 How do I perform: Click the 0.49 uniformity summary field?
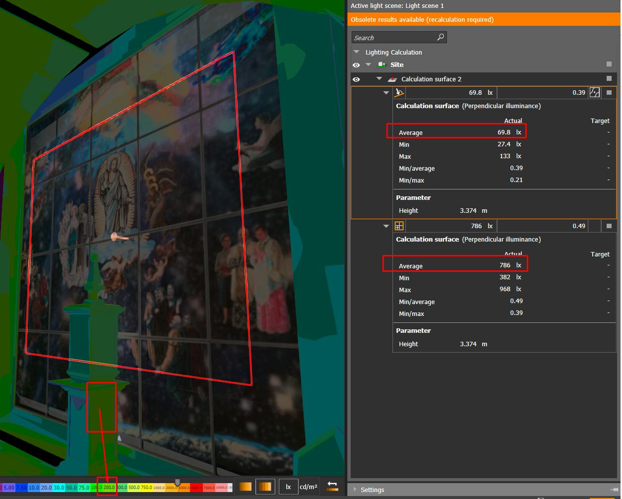pyautogui.click(x=543, y=226)
